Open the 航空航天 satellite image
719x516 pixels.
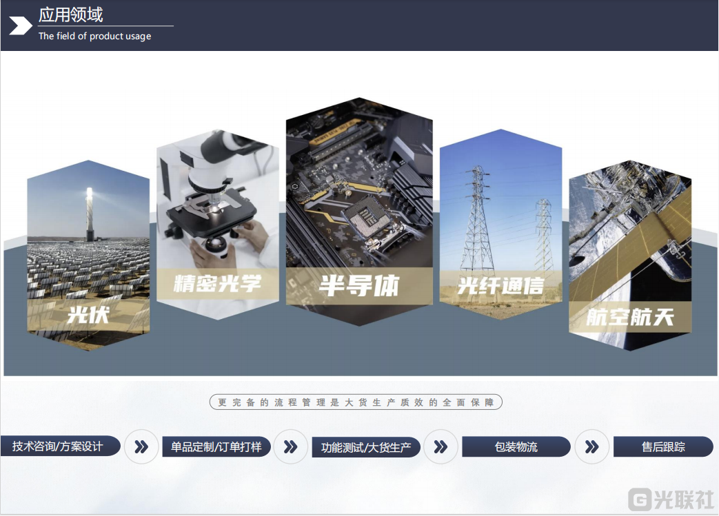[x=629, y=234]
